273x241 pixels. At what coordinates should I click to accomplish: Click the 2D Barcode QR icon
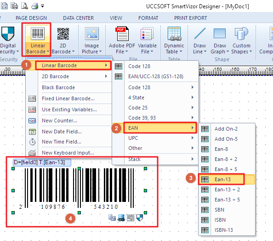coord(63,34)
